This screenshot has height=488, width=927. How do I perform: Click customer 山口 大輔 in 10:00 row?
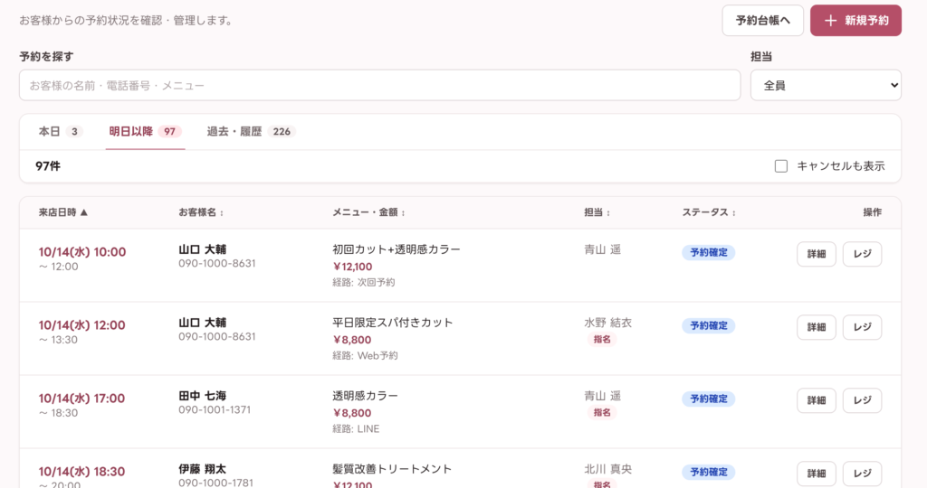[x=202, y=249]
